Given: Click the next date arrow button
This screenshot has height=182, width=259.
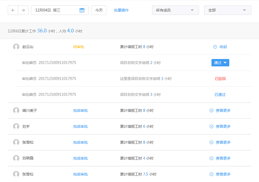Looking at the screenshot, I should point(23,10).
